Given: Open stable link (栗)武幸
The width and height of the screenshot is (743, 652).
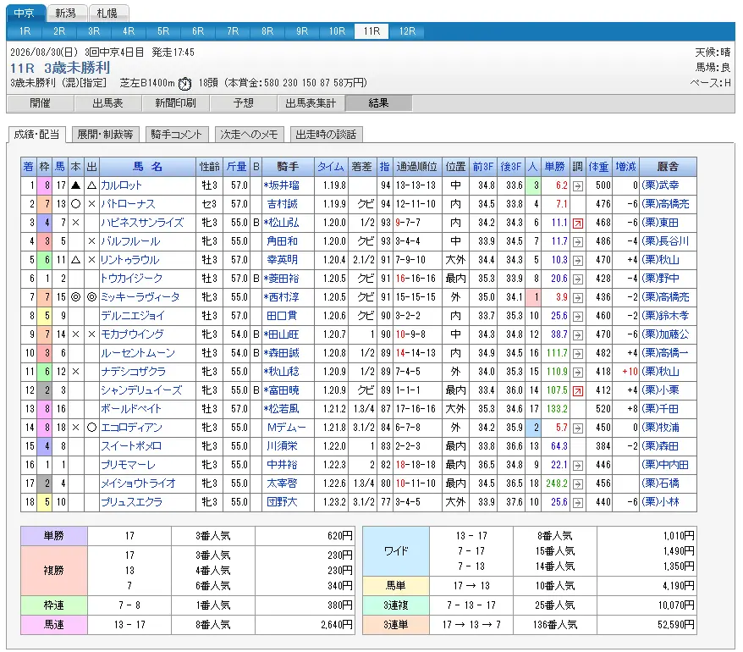Looking at the screenshot, I should (660, 186).
